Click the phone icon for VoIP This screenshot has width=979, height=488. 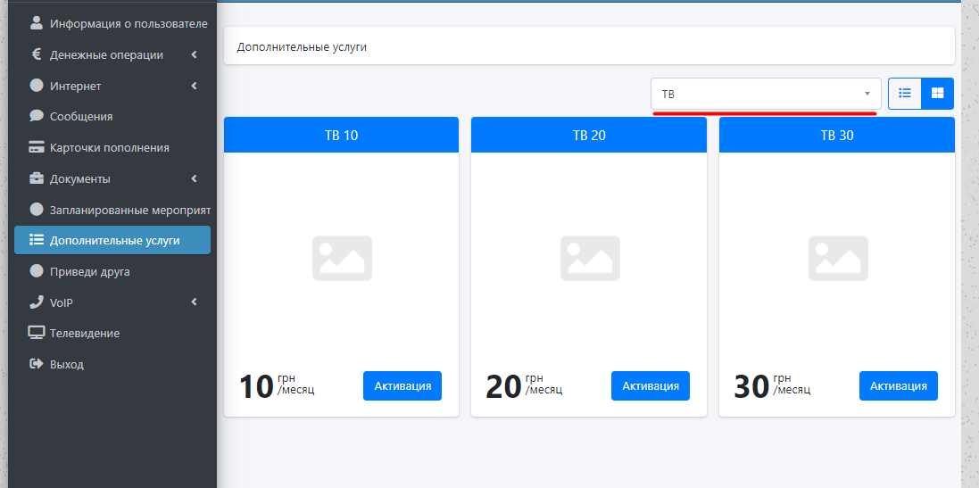click(37, 302)
